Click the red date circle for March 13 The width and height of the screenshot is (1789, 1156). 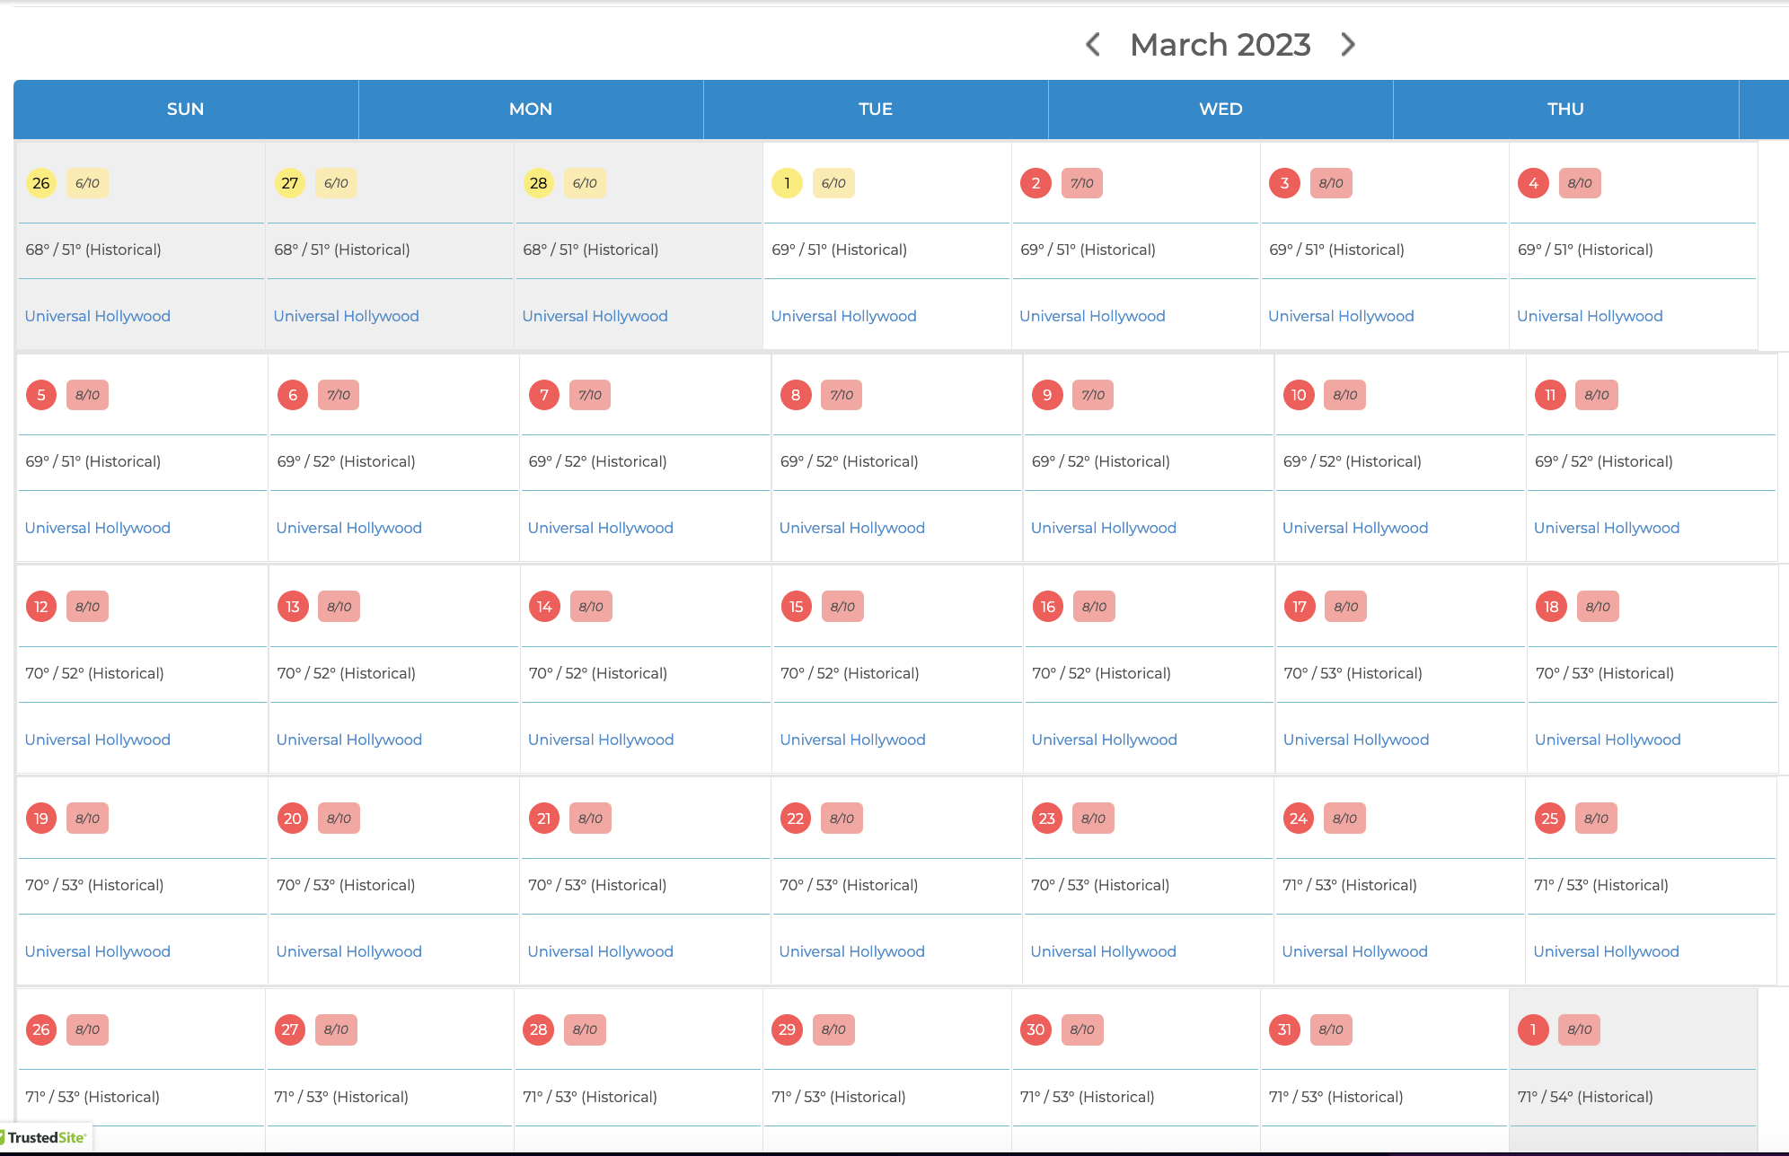[293, 607]
